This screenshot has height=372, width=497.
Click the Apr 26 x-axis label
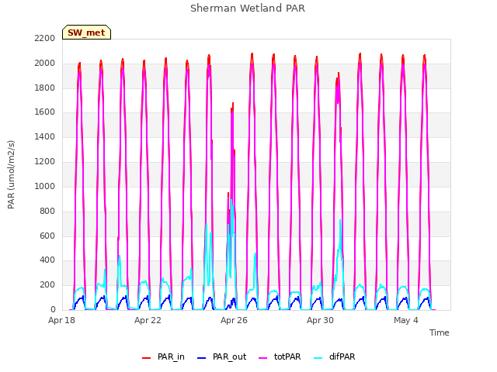pos(234,320)
